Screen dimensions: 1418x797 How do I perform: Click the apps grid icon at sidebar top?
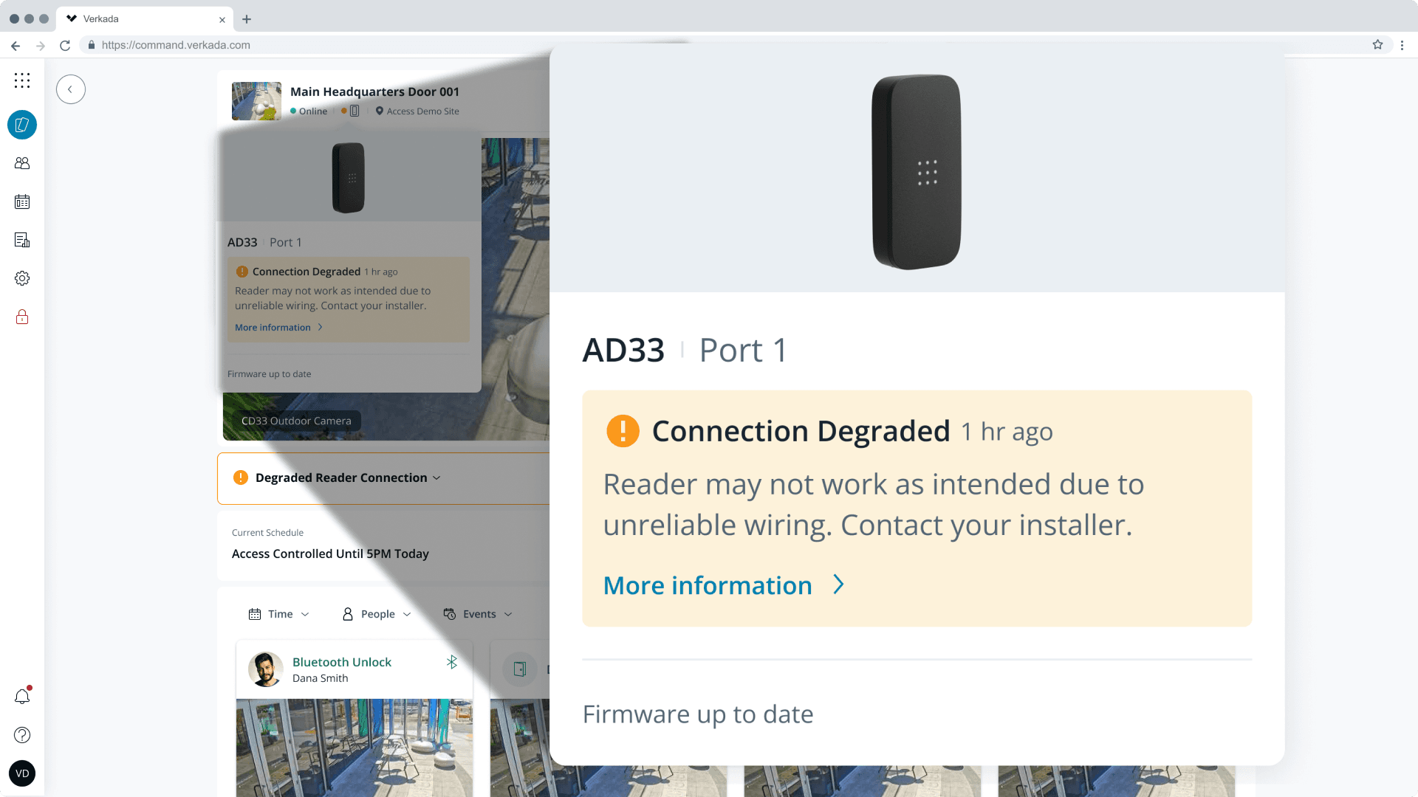click(x=22, y=80)
